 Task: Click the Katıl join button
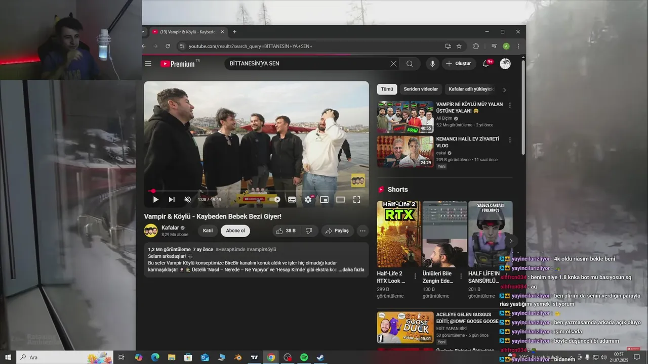click(x=208, y=231)
